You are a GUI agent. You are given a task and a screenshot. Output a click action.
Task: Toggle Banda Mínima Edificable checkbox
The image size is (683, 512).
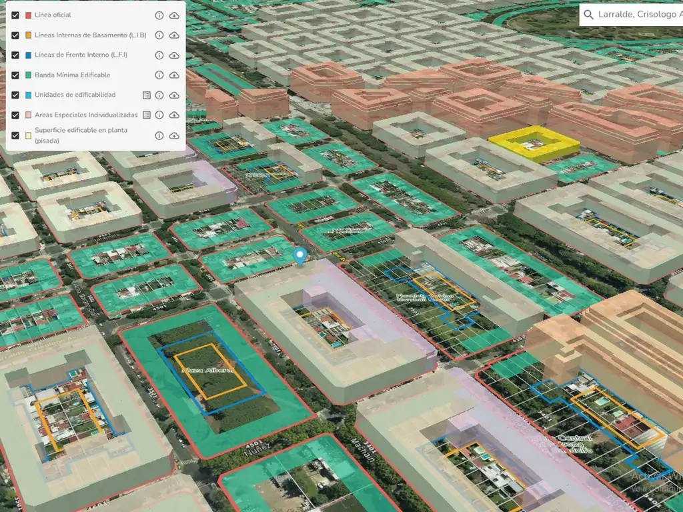(x=15, y=75)
